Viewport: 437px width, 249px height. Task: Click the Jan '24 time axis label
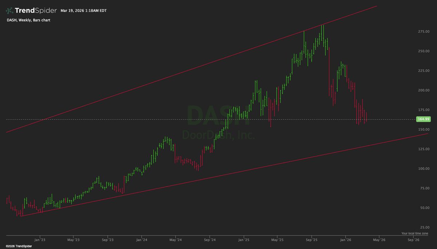[x=142, y=240]
